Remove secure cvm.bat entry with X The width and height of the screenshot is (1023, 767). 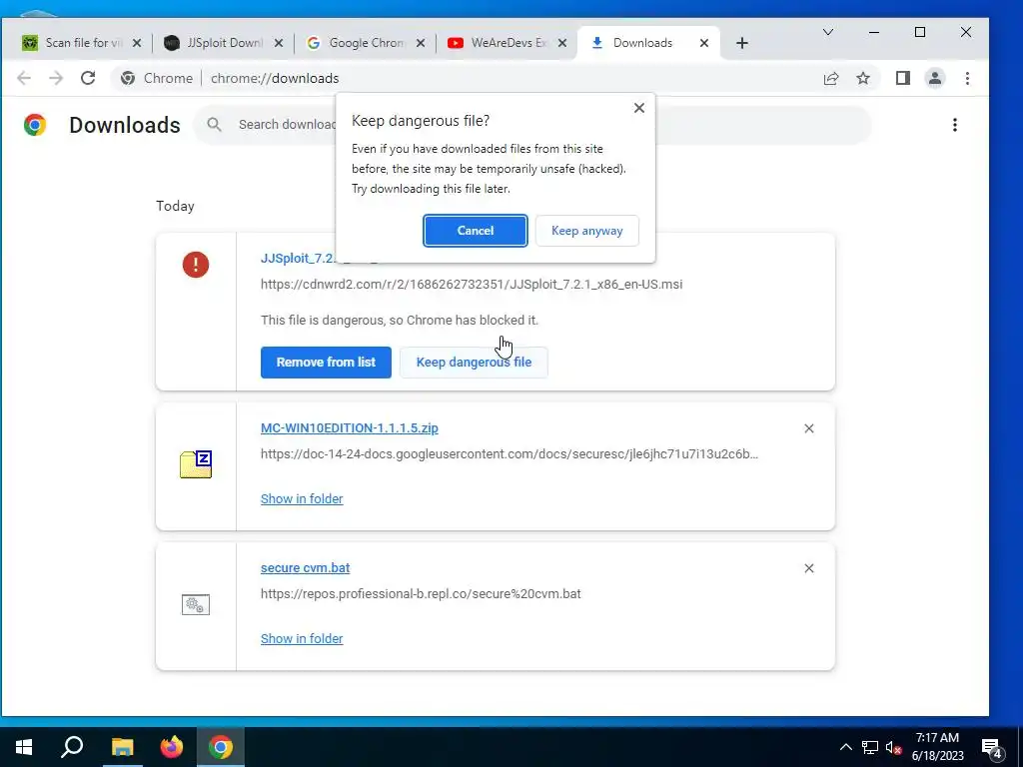[x=809, y=568]
